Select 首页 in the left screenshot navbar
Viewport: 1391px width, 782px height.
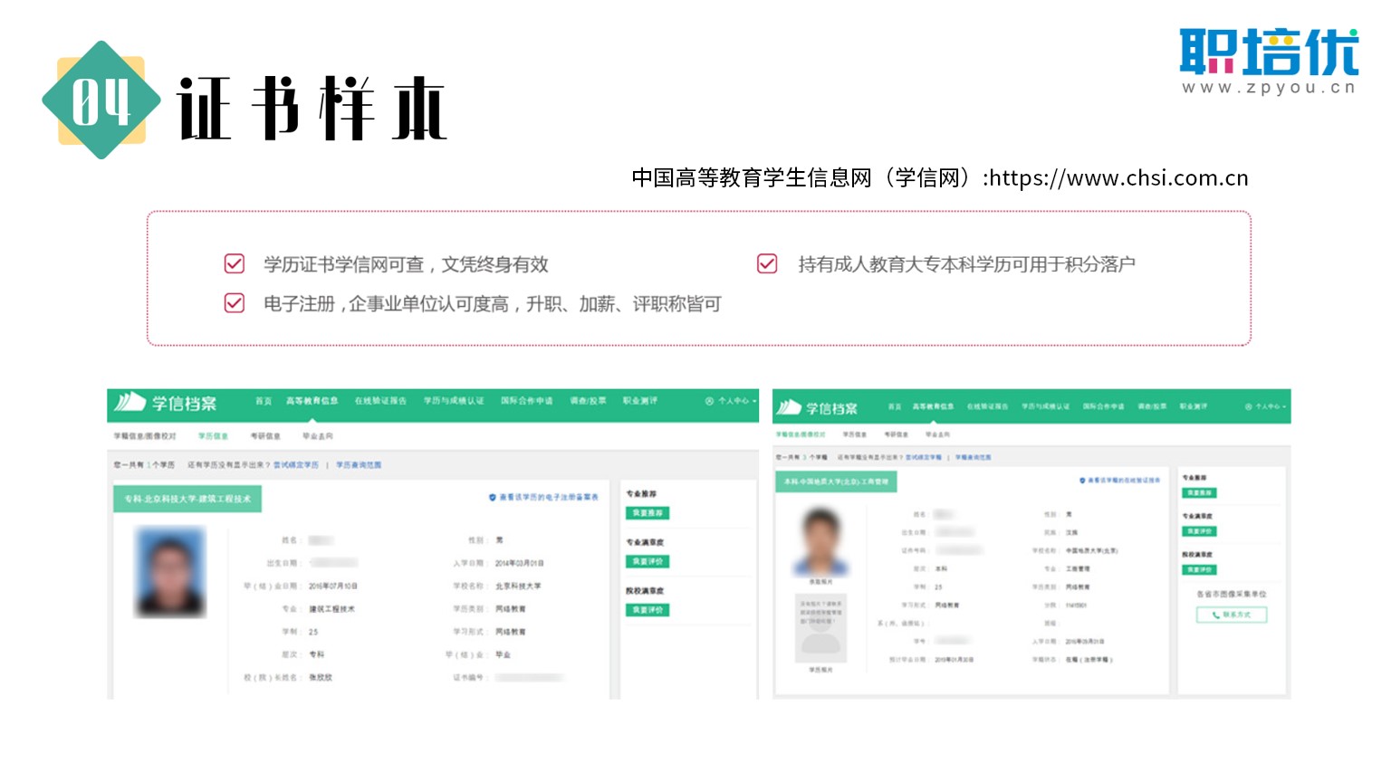point(264,401)
